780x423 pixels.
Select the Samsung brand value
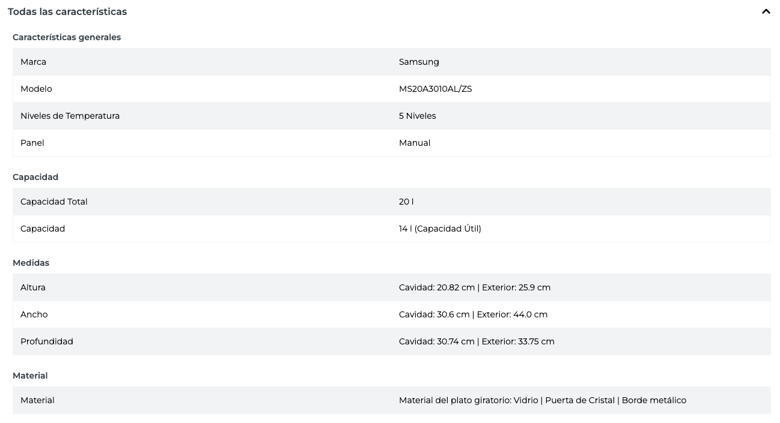(x=419, y=62)
